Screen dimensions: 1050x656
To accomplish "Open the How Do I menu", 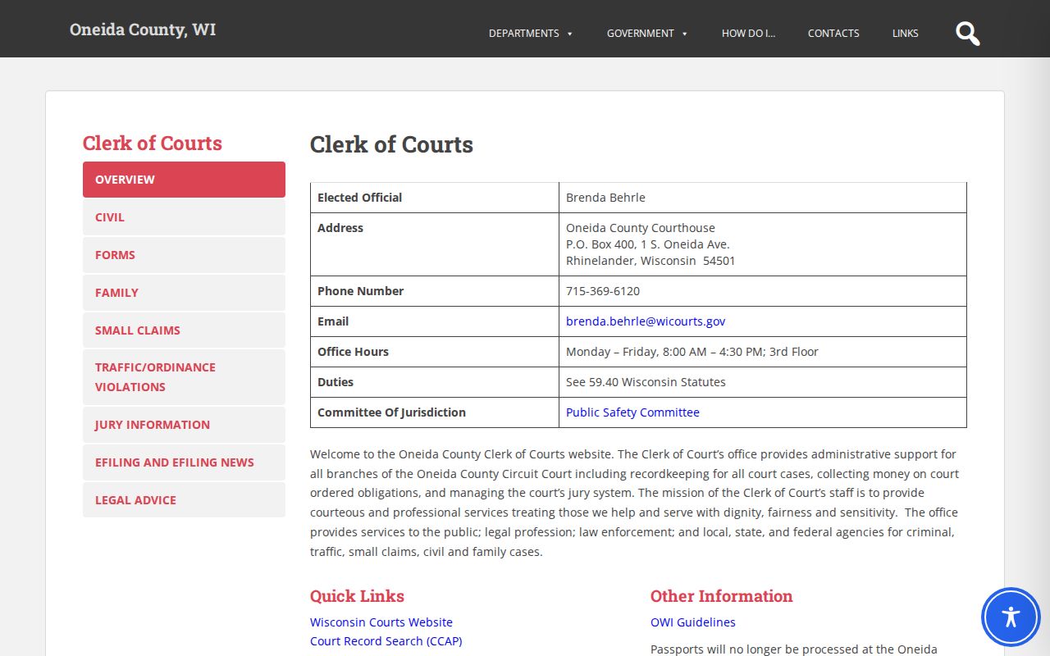I will pos(748,34).
